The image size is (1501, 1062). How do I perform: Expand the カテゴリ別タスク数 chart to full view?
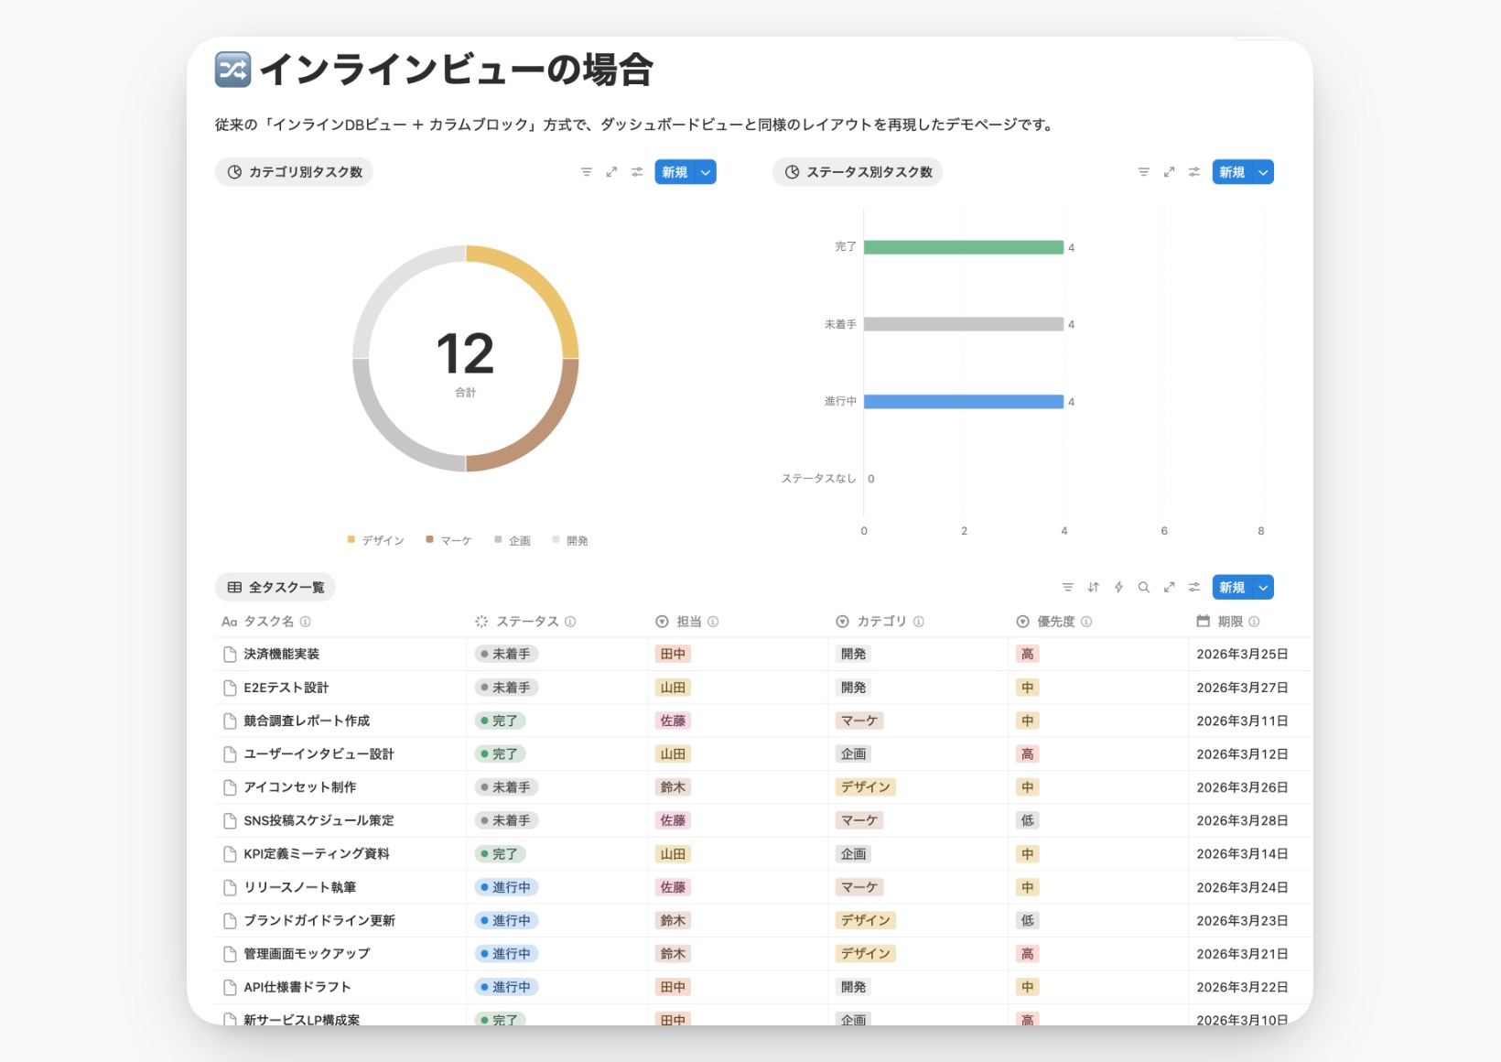click(x=611, y=171)
